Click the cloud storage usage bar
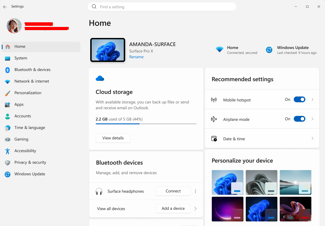325x226 pixels. (146, 124)
